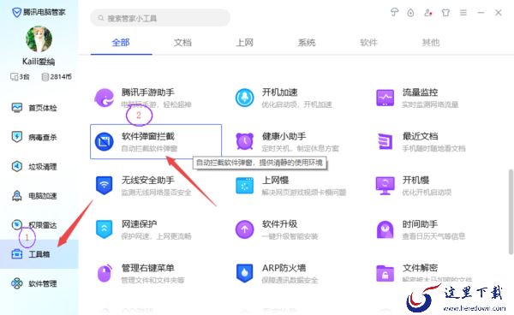514x315 pixels.
Task: Open 软件升级 up-arrow icon
Action: tap(244, 229)
